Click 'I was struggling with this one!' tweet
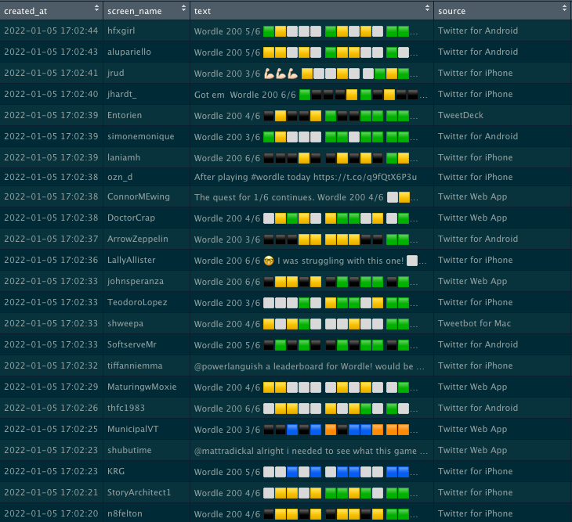The image size is (572, 522). 310,261
